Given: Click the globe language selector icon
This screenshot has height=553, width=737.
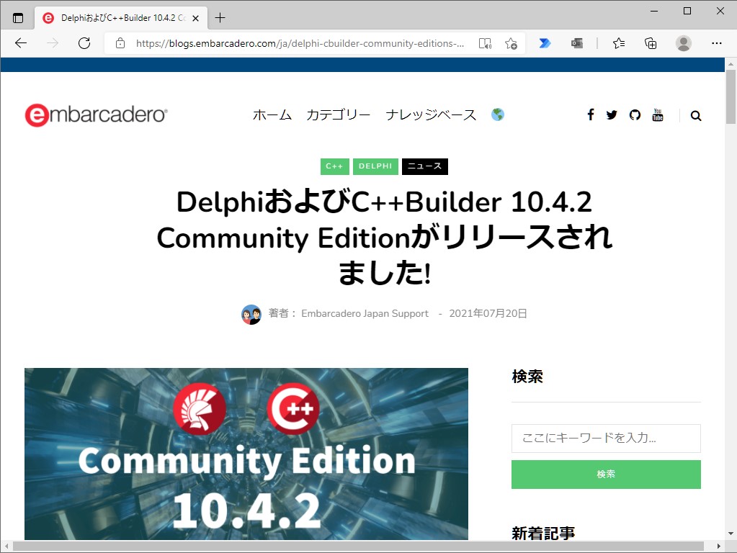Looking at the screenshot, I should [x=497, y=114].
